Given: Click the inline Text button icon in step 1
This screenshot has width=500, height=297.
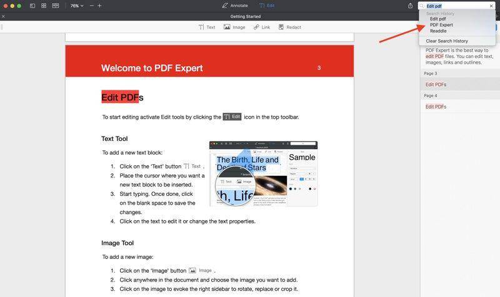Looking at the screenshot, I should pyautogui.click(x=192, y=166).
